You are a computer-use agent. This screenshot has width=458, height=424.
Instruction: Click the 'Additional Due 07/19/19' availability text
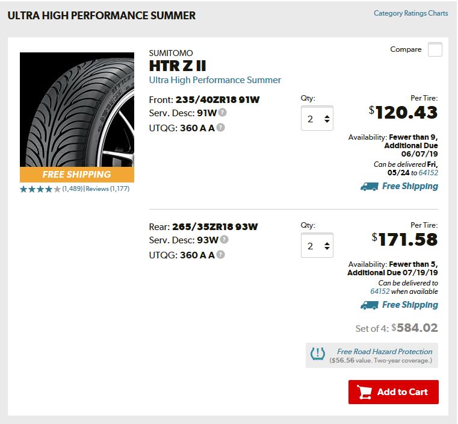392,273
